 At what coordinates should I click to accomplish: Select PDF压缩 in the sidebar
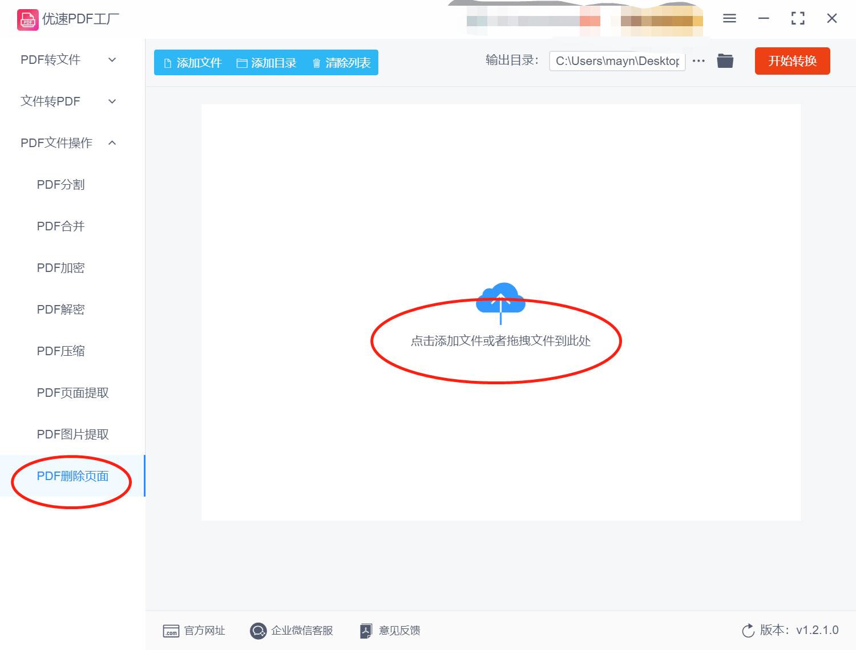tap(60, 351)
